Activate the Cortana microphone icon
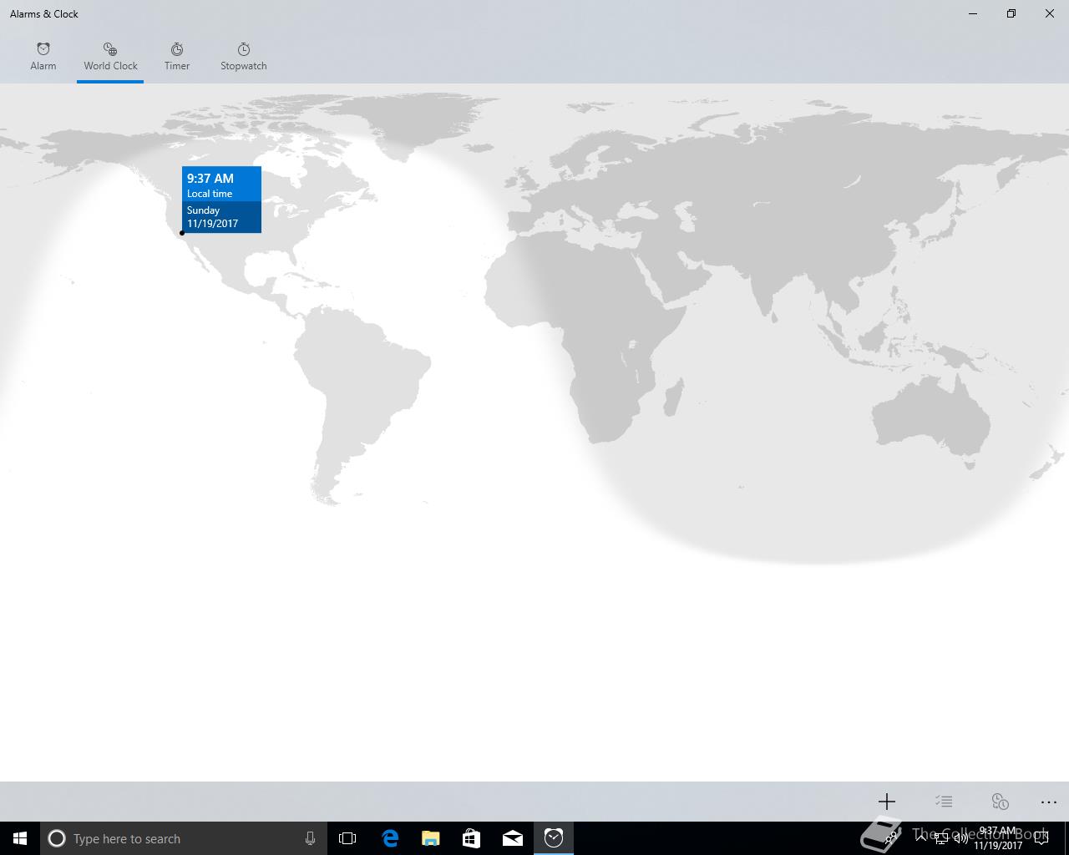 (310, 838)
